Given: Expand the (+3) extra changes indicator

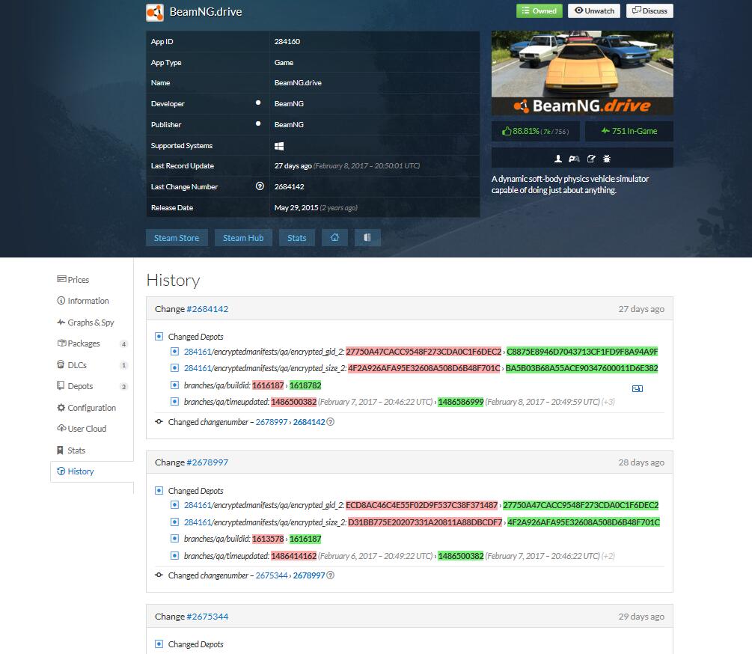Looking at the screenshot, I should coord(608,402).
